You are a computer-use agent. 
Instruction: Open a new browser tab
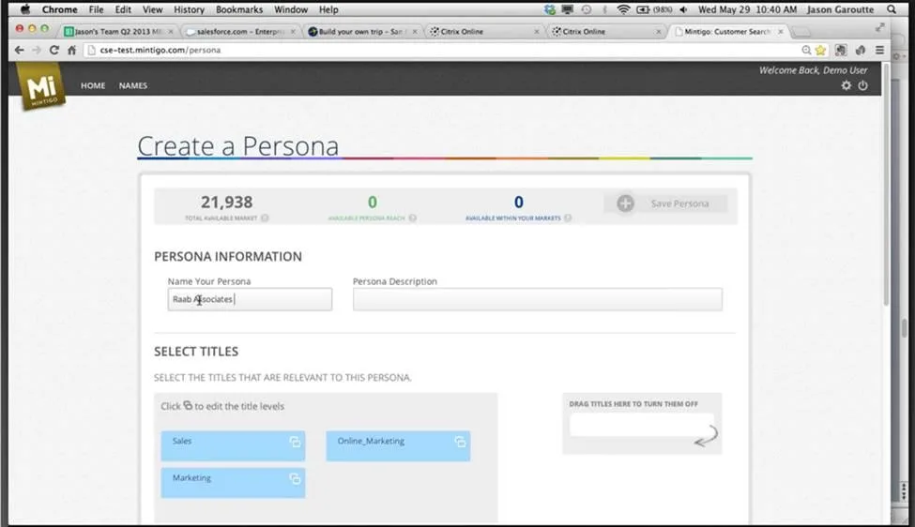point(801,32)
